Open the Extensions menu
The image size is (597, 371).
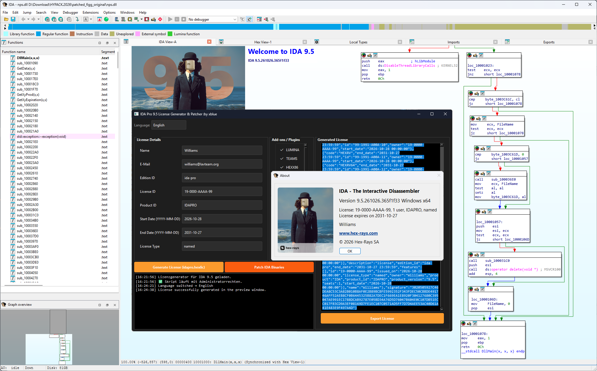coord(91,12)
